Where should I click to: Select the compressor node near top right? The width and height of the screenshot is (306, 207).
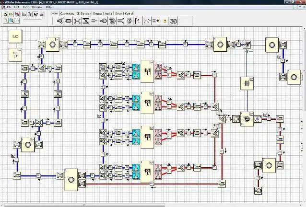247,45
